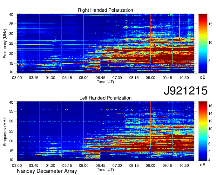The height and width of the screenshot is (175, 216).
Task: Click the 20 MHz tick on top plot
Action: click(x=11, y=54)
